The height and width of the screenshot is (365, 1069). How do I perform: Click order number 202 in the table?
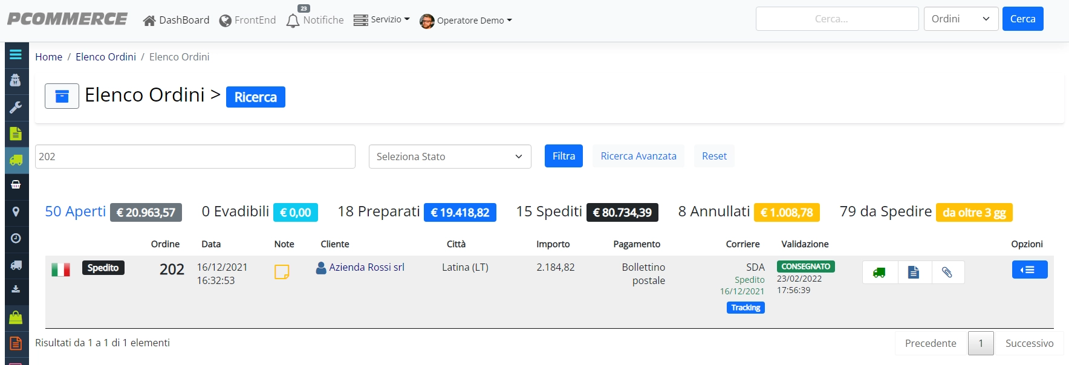click(172, 270)
